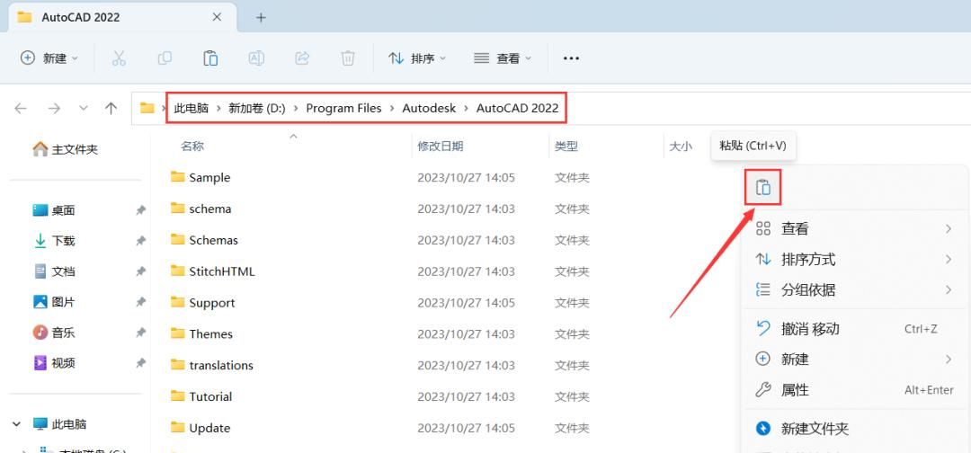The height and width of the screenshot is (453, 971).
Task: Open recent locations dropdown chevron
Action: [x=84, y=108]
